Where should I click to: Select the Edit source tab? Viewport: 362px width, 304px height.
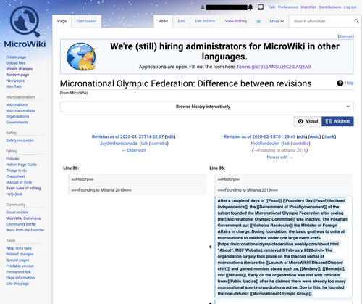(205, 21)
